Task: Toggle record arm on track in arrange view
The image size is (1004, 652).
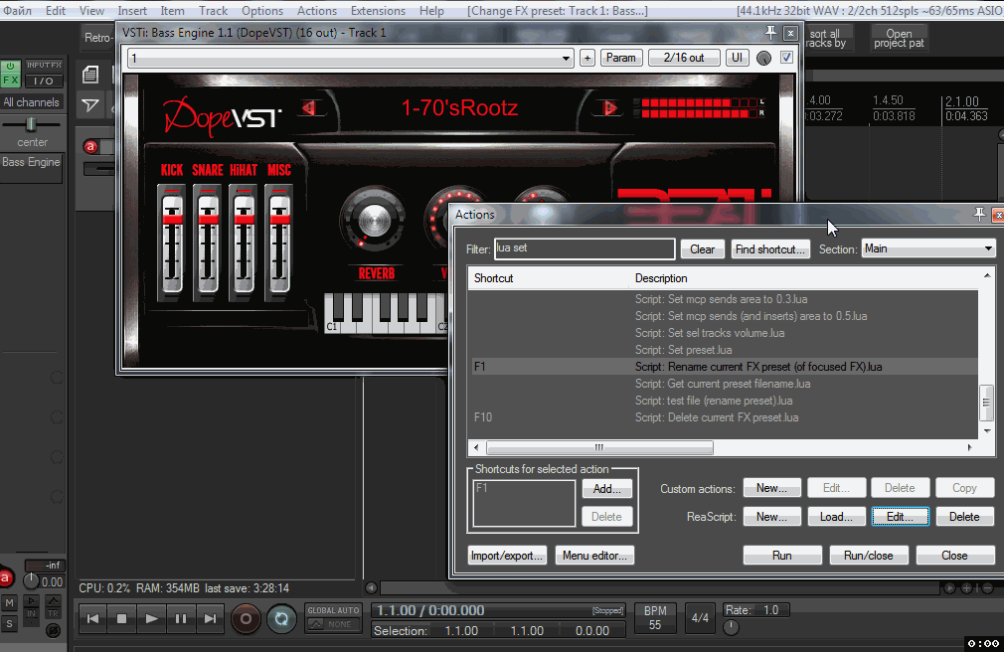Action: 90,147
